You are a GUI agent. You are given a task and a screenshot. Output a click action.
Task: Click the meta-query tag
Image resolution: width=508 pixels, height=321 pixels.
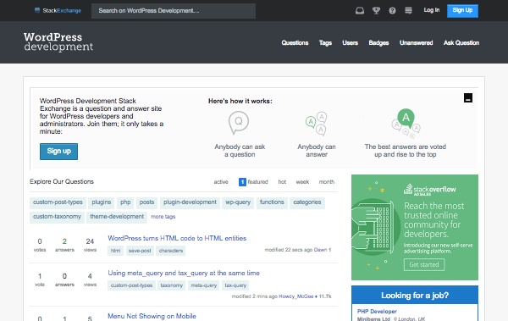tap(204, 285)
